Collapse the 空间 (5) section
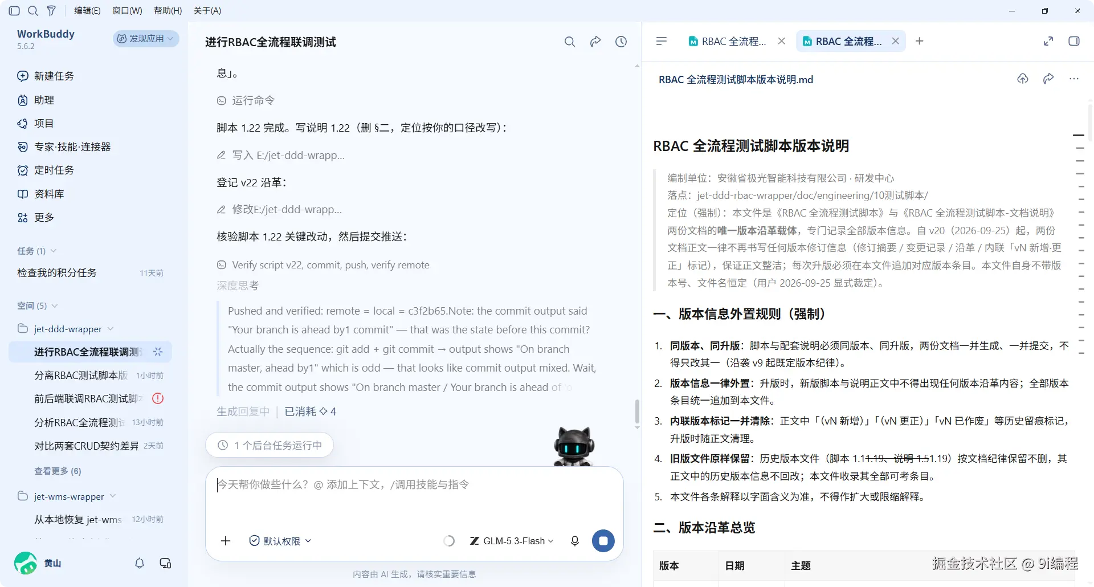This screenshot has width=1094, height=587. pos(37,306)
